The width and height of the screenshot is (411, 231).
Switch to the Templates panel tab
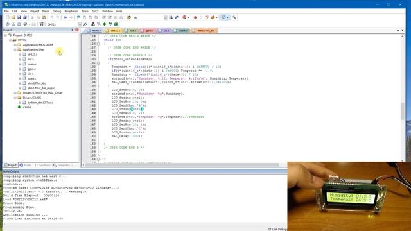pyautogui.click(x=62, y=165)
